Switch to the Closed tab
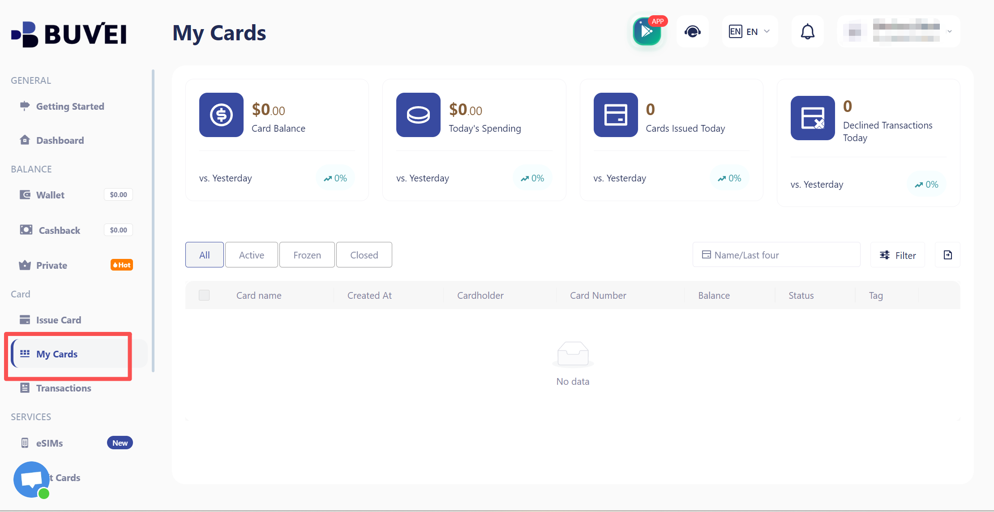Screen dimensions: 994x512 [364, 255]
